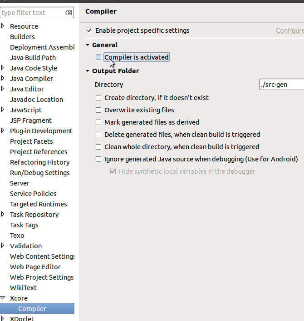Screen dimensions: 304x321
Task: Select JSP Fragment page
Action: click(31, 120)
